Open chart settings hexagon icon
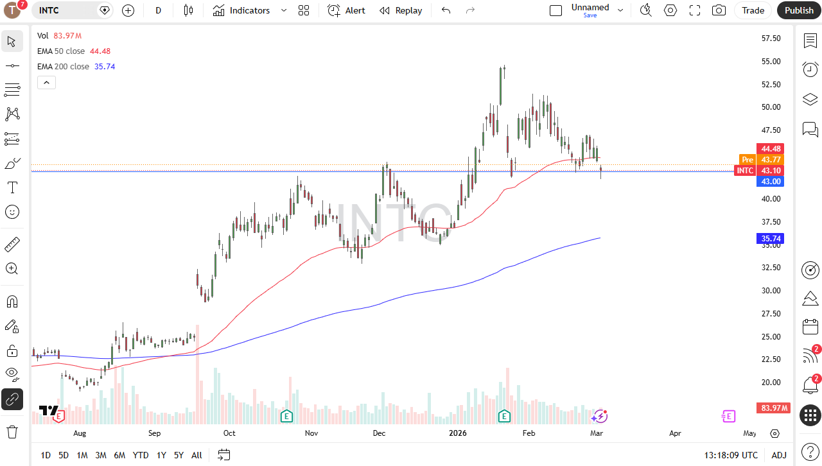This screenshot has width=822, height=466. pyautogui.click(x=670, y=10)
